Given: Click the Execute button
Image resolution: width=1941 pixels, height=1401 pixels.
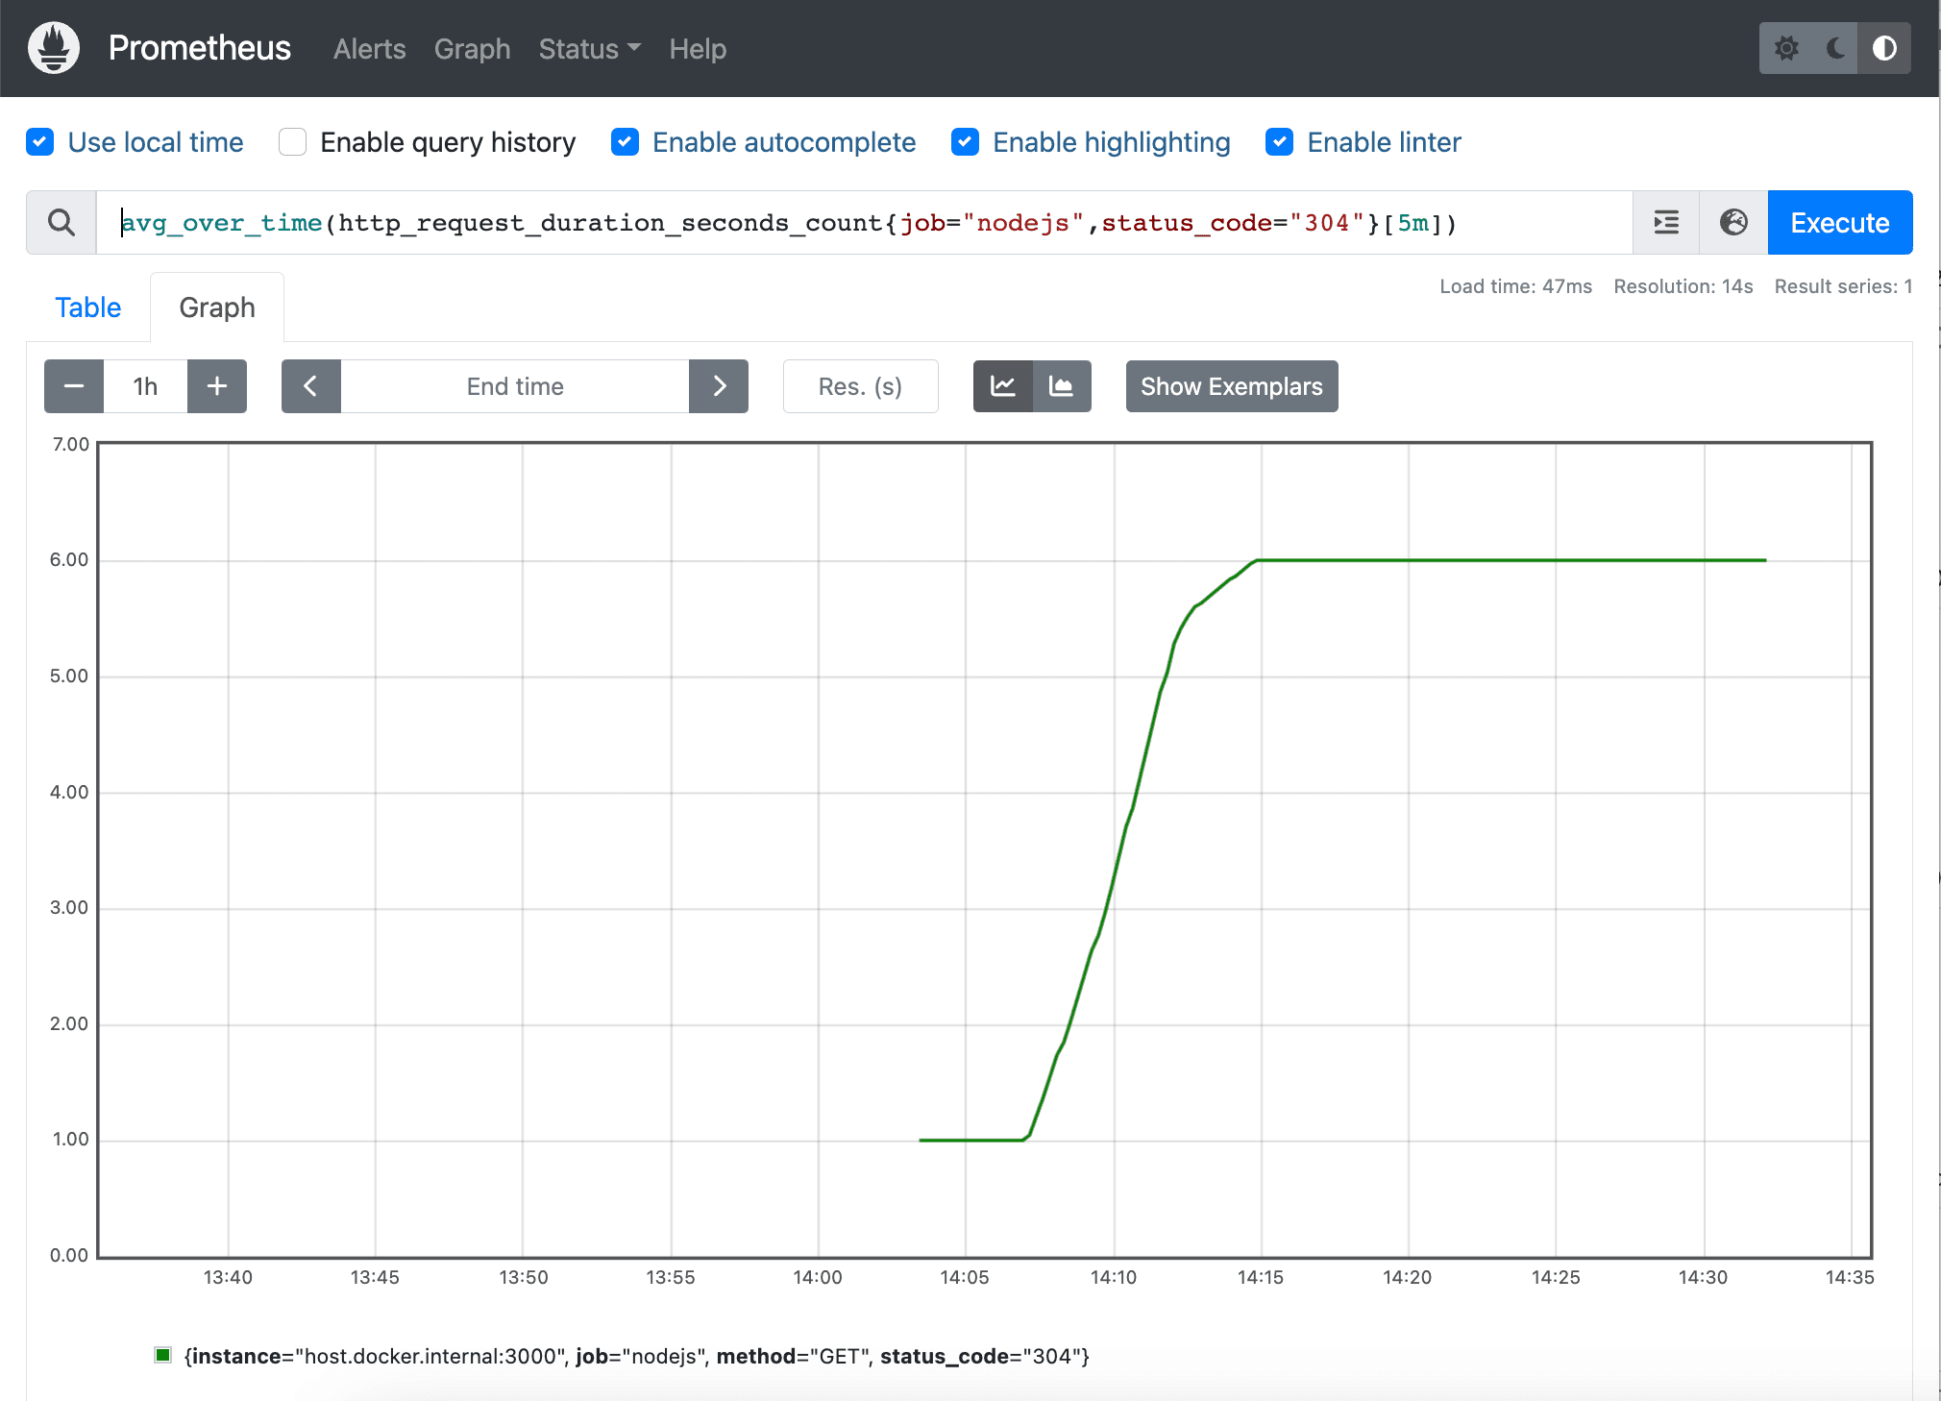Looking at the screenshot, I should pyautogui.click(x=1840, y=223).
